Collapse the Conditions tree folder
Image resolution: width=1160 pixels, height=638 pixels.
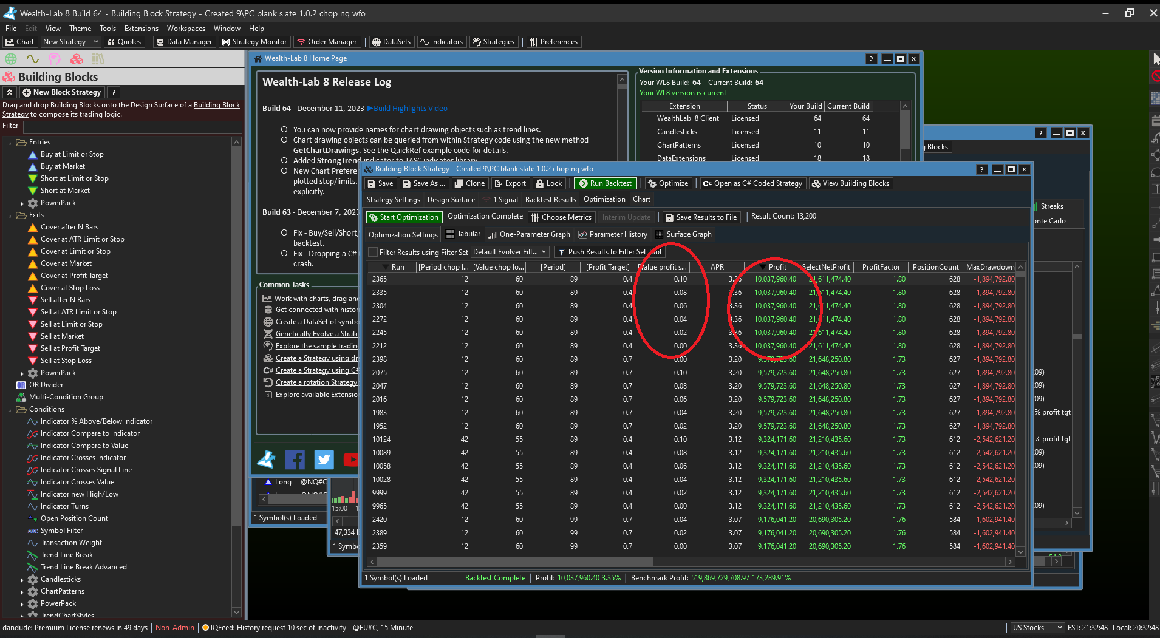10,409
